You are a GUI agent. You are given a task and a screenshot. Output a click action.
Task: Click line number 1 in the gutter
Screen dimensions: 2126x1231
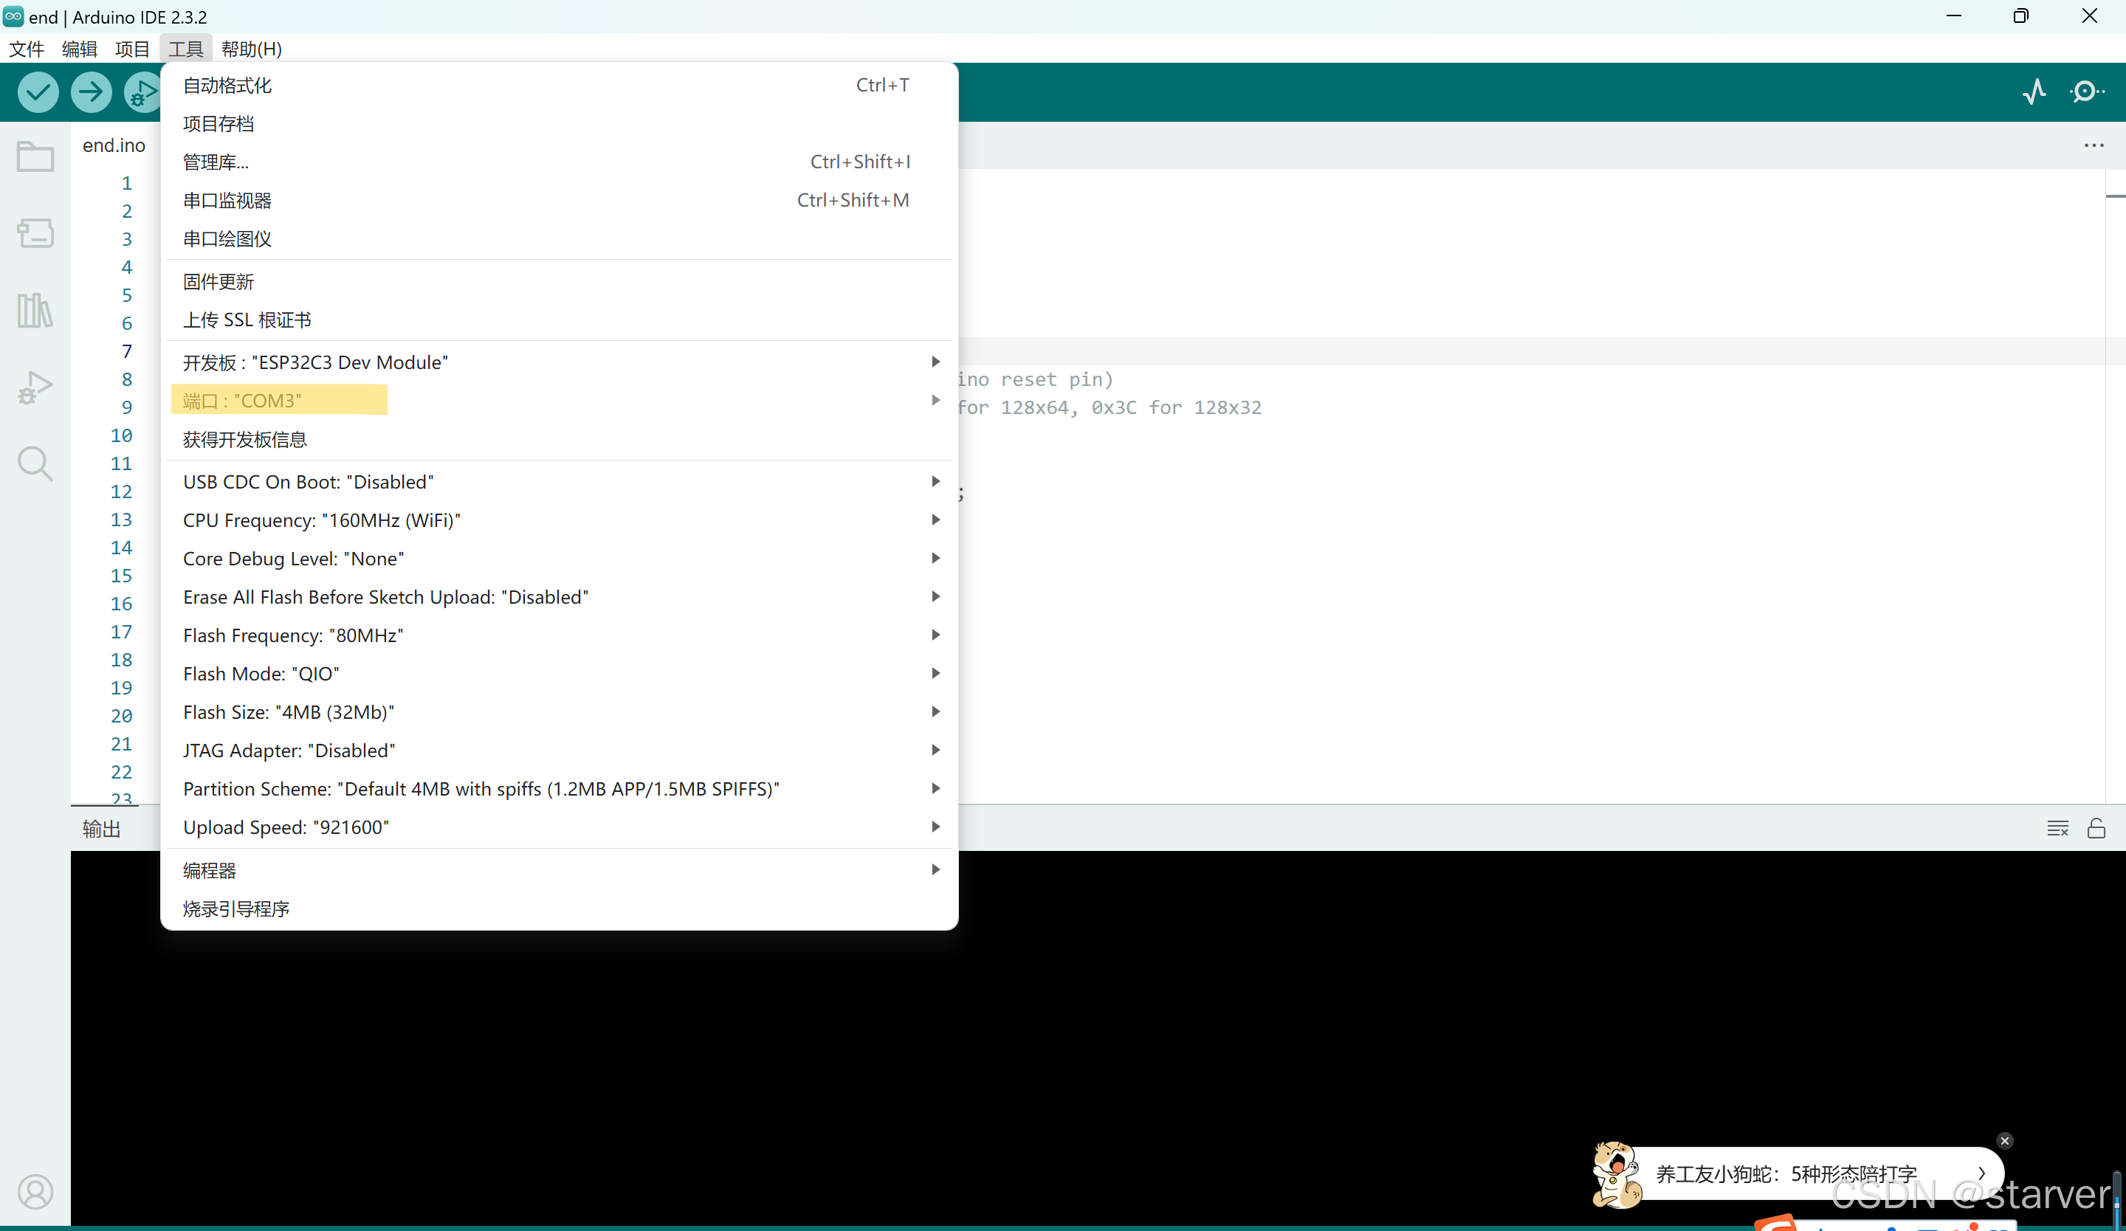[126, 183]
